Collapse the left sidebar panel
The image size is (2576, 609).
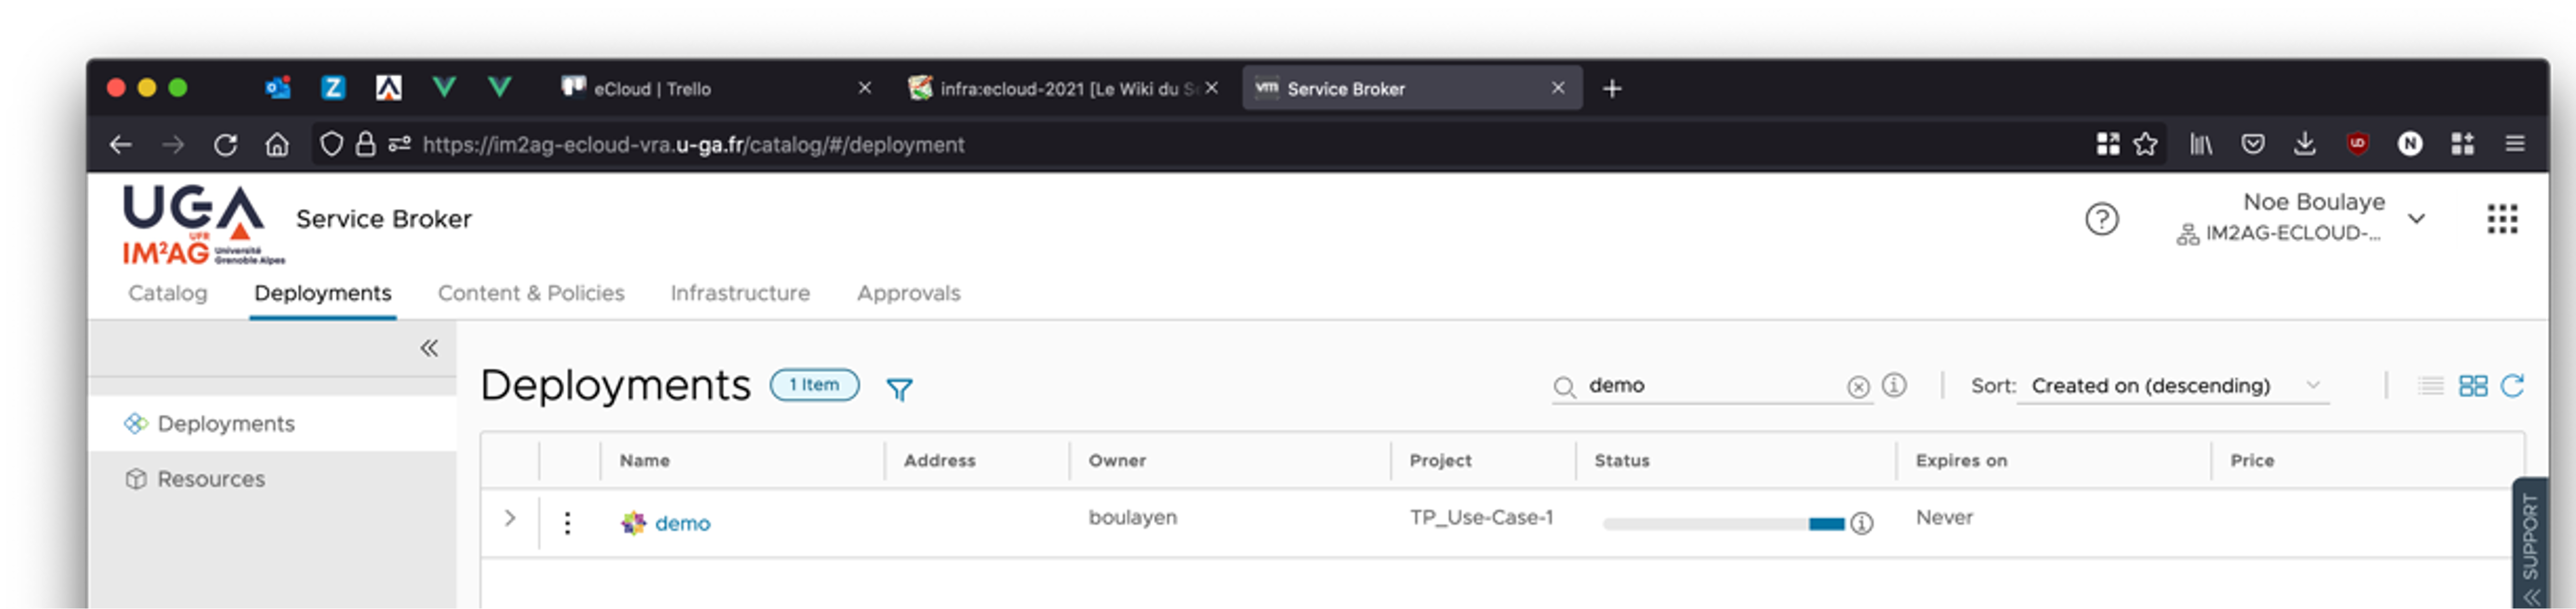pyautogui.click(x=428, y=348)
